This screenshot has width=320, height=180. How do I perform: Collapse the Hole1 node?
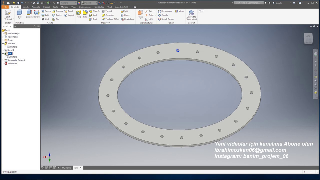pos(3,53)
